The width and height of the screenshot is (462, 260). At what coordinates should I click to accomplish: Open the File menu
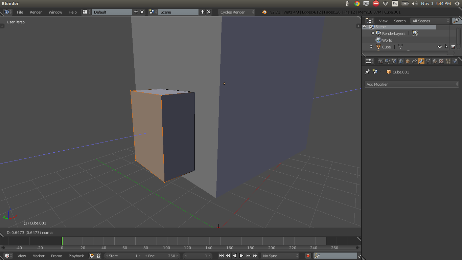(20, 12)
